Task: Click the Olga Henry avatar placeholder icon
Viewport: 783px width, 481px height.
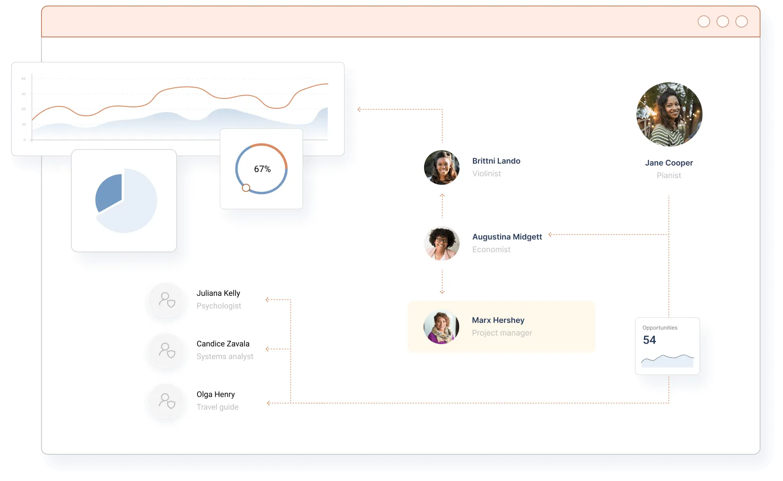Action: click(166, 402)
